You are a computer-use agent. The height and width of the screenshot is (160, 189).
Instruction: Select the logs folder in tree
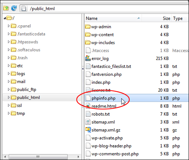(x=21, y=74)
